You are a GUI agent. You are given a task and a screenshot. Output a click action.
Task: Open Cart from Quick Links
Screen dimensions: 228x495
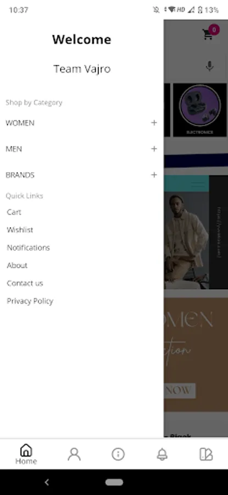tap(14, 212)
